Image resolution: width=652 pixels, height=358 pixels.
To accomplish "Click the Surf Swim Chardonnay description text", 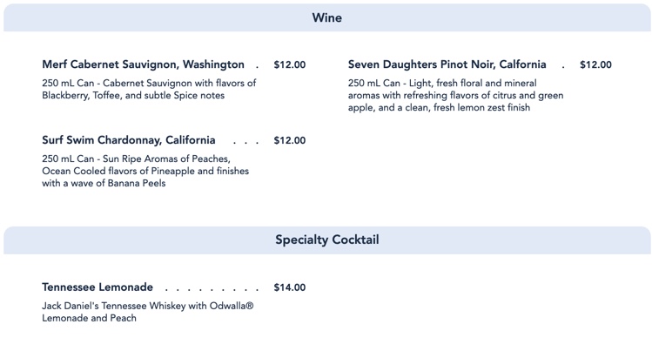I will [145, 171].
